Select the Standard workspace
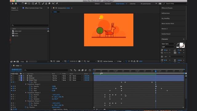Image resolution: width=197 pixels, height=111 pixels. click(x=108, y=4)
